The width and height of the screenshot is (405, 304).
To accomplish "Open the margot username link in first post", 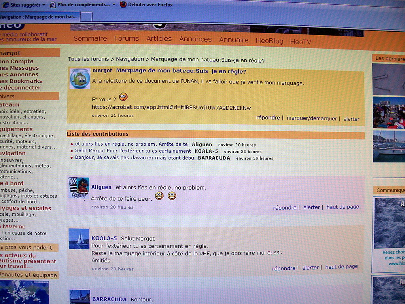I will [102, 70].
